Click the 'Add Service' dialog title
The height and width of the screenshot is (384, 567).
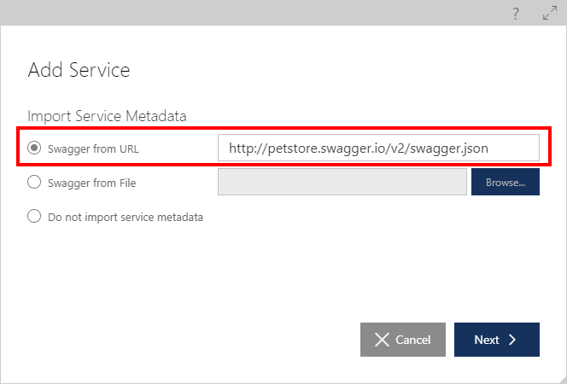79,70
